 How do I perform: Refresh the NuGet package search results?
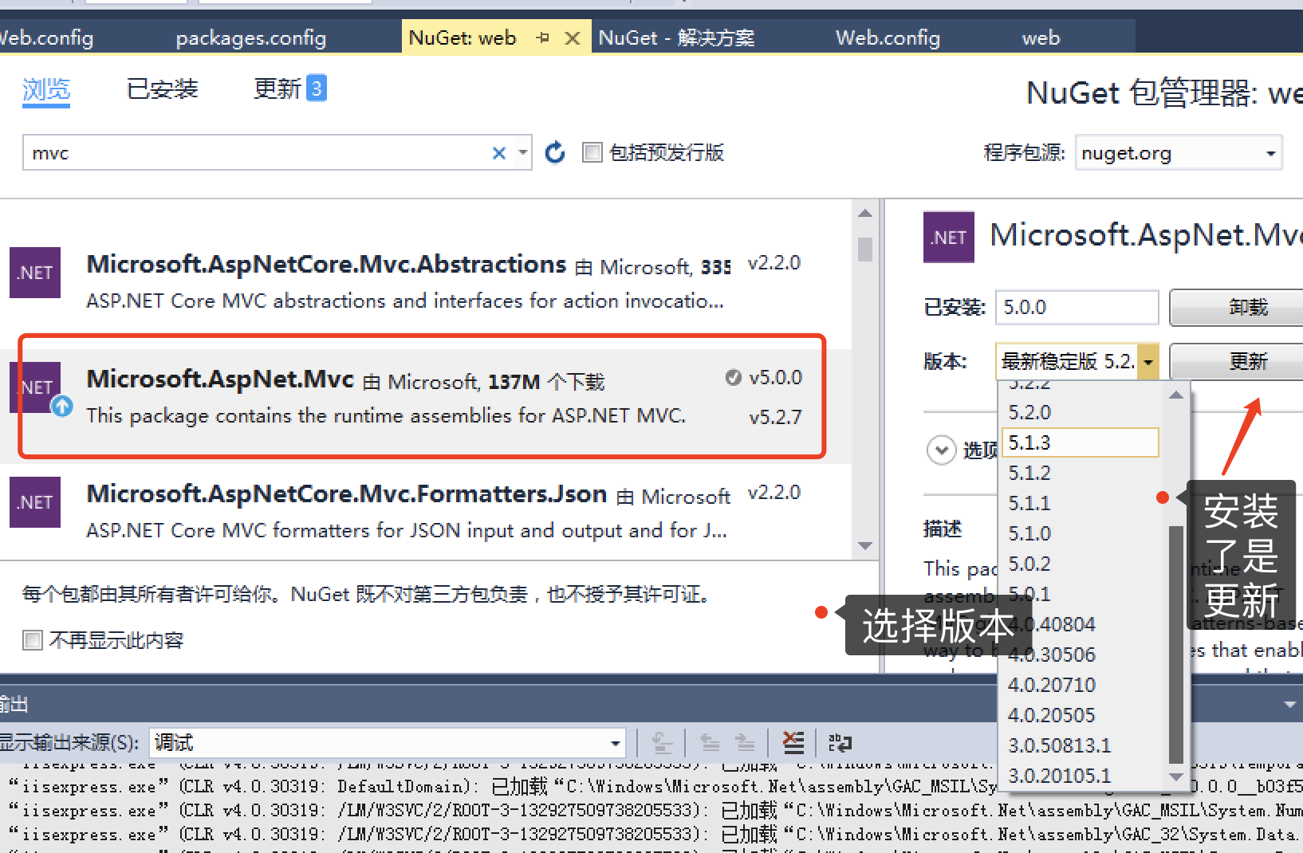pos(555,152)
